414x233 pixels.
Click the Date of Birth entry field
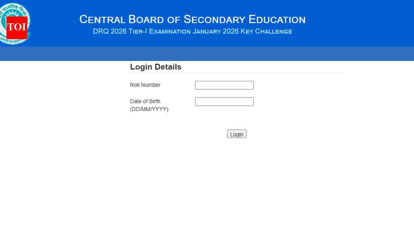point(224,101)
